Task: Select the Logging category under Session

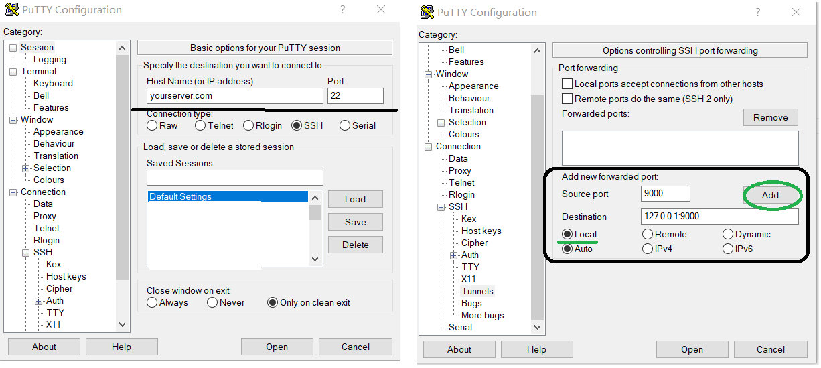Action: point(50,59)
